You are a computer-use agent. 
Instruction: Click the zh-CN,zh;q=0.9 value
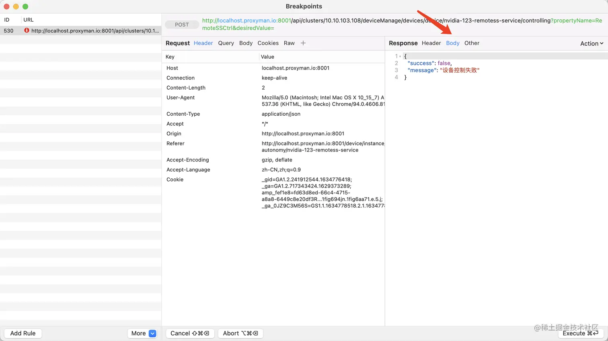(281, 170)
